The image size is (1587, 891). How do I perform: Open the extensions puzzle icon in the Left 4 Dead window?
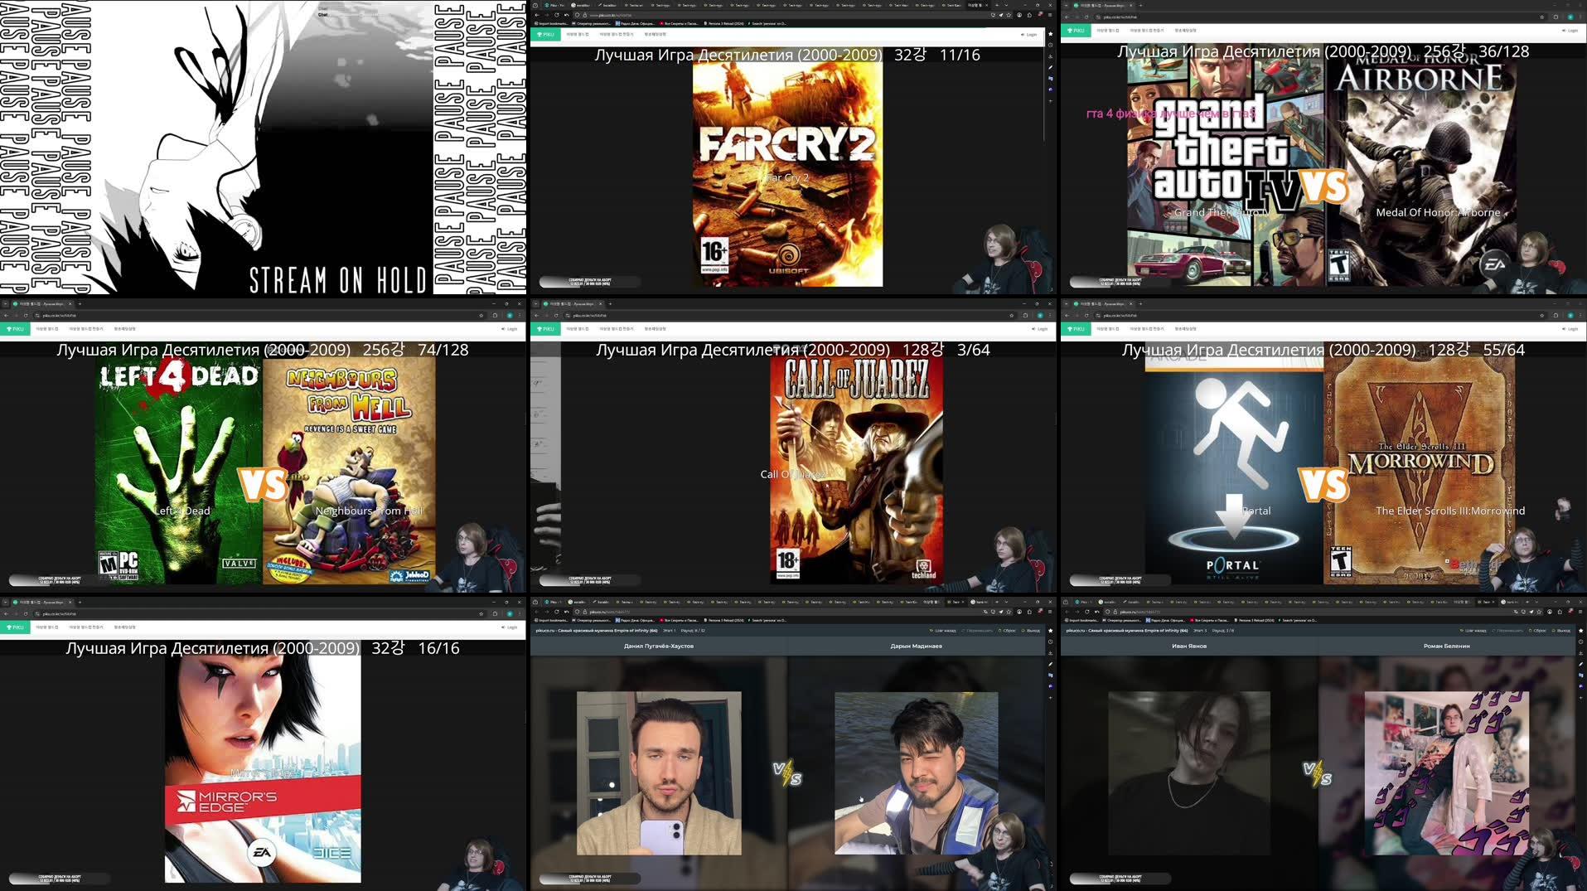[495, 315]
